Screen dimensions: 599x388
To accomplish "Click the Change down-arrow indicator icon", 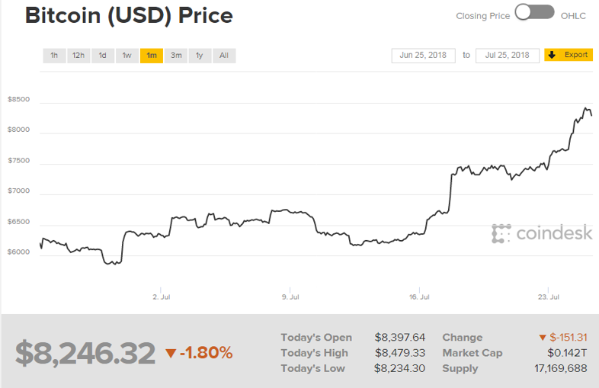I will pyautogui.click(x=543, y=338).
